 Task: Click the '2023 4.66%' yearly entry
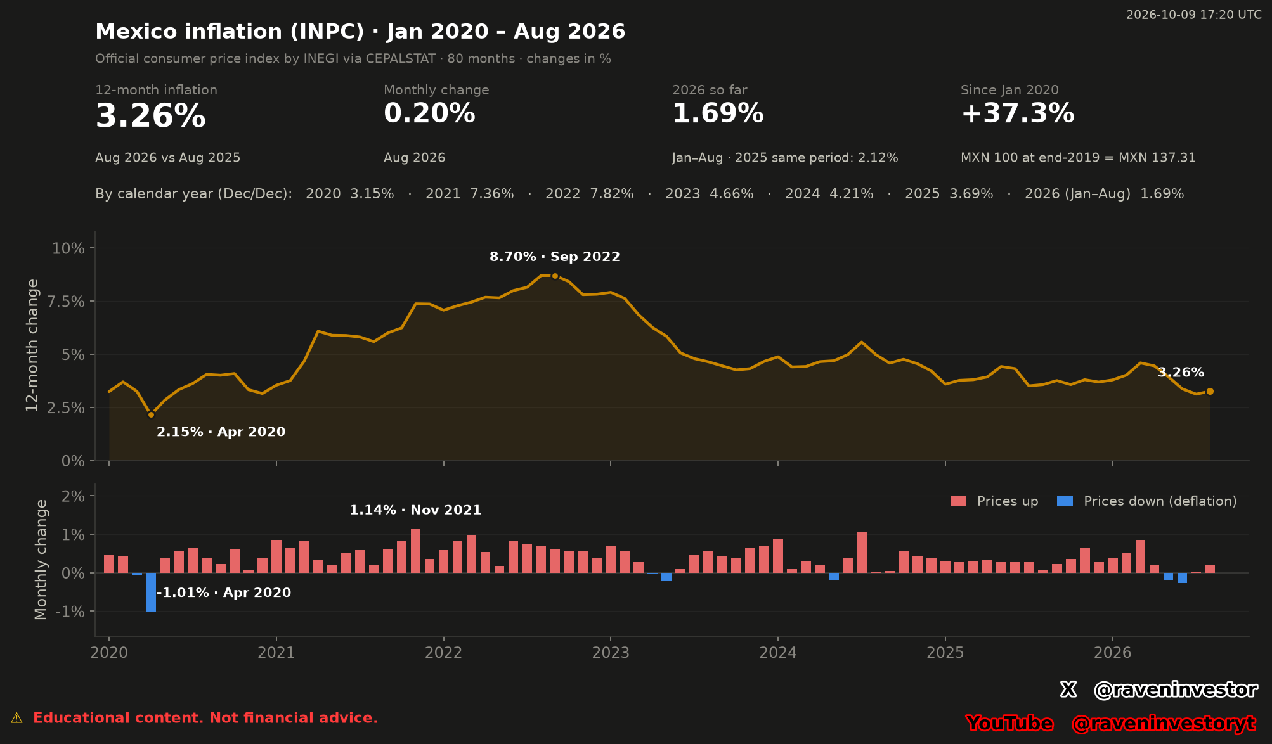(709, 194)
